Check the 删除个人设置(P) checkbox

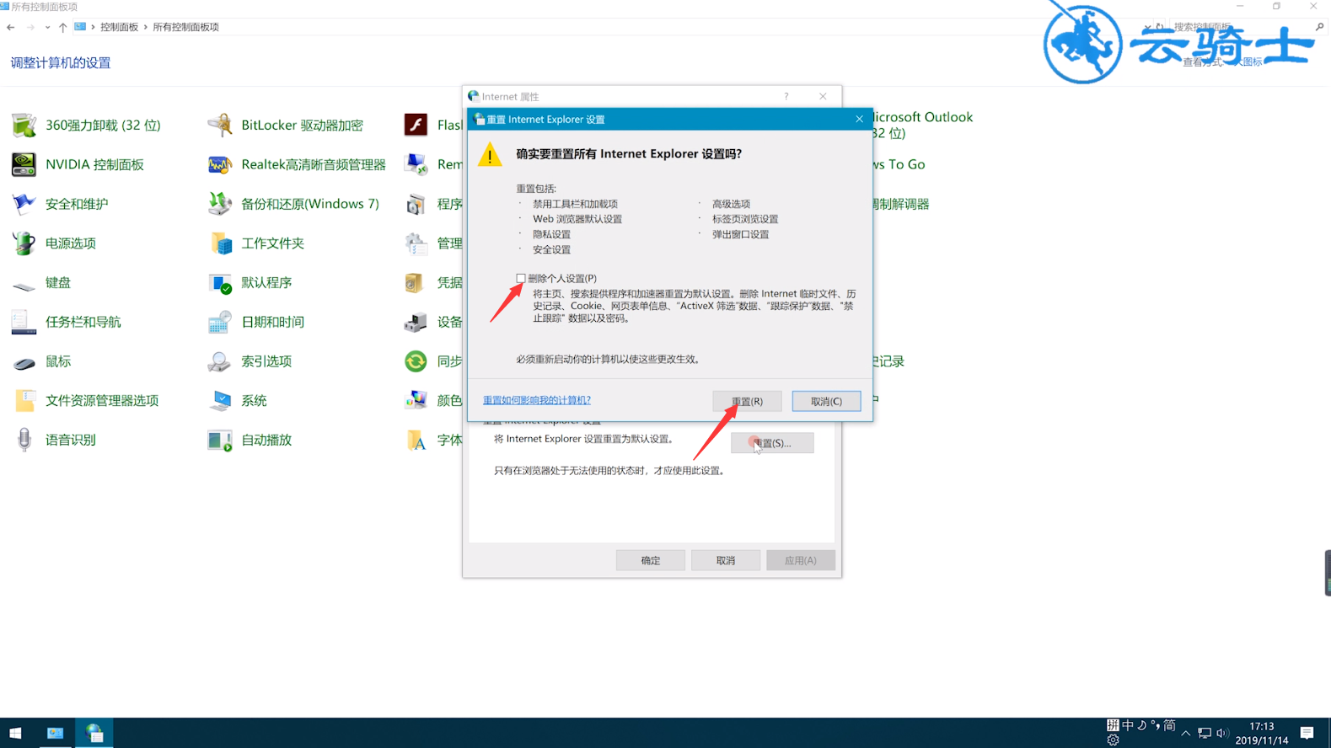point(521,278)
